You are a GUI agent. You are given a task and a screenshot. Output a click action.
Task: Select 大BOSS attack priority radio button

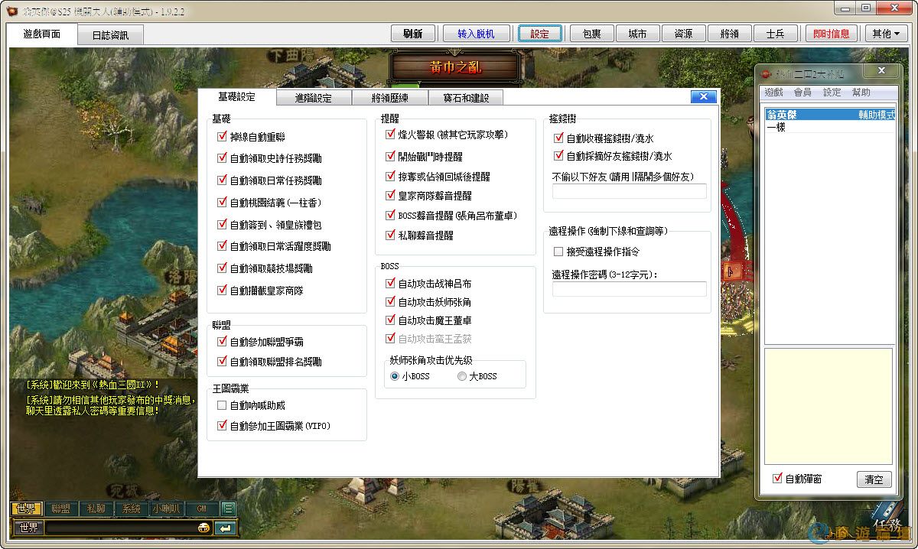coord(462,376)
